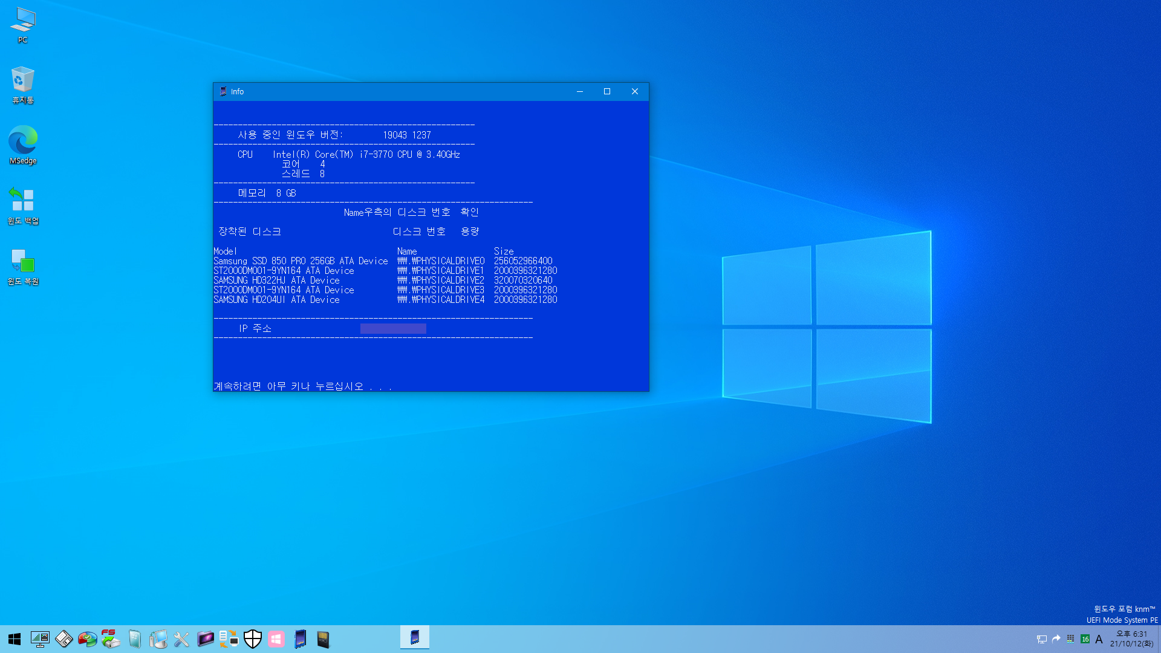Click the CPU i7-3770 text line
This screenshot has width=1161, height=653.
349,155
